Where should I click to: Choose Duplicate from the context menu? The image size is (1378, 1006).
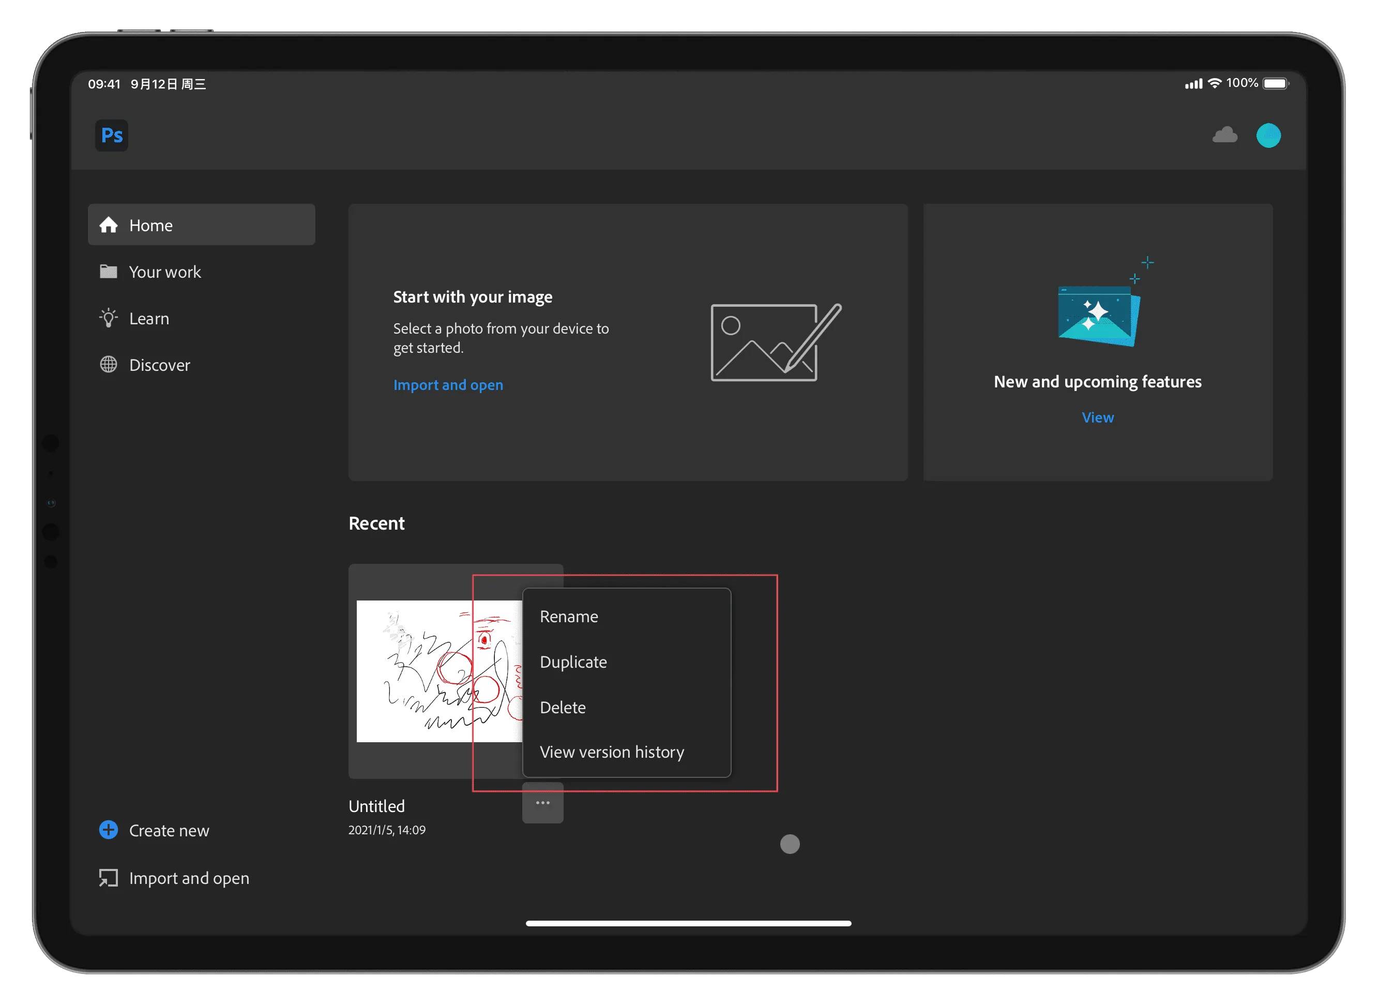[x=573, y=662]
